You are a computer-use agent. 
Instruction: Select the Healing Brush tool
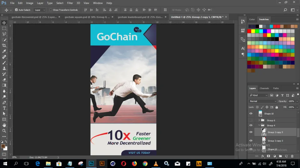pos(4,57)
